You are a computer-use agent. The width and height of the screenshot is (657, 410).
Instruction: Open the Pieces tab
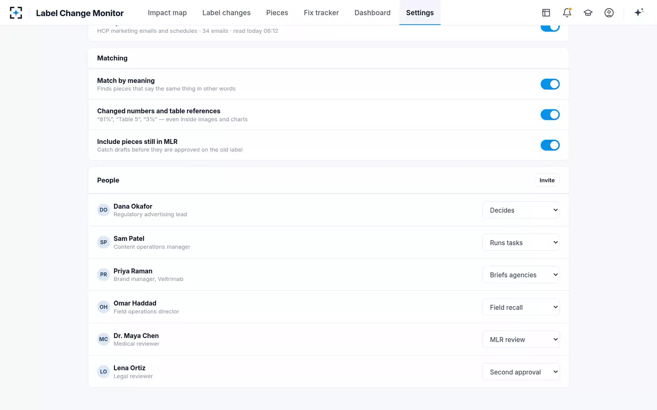[277, 13]
